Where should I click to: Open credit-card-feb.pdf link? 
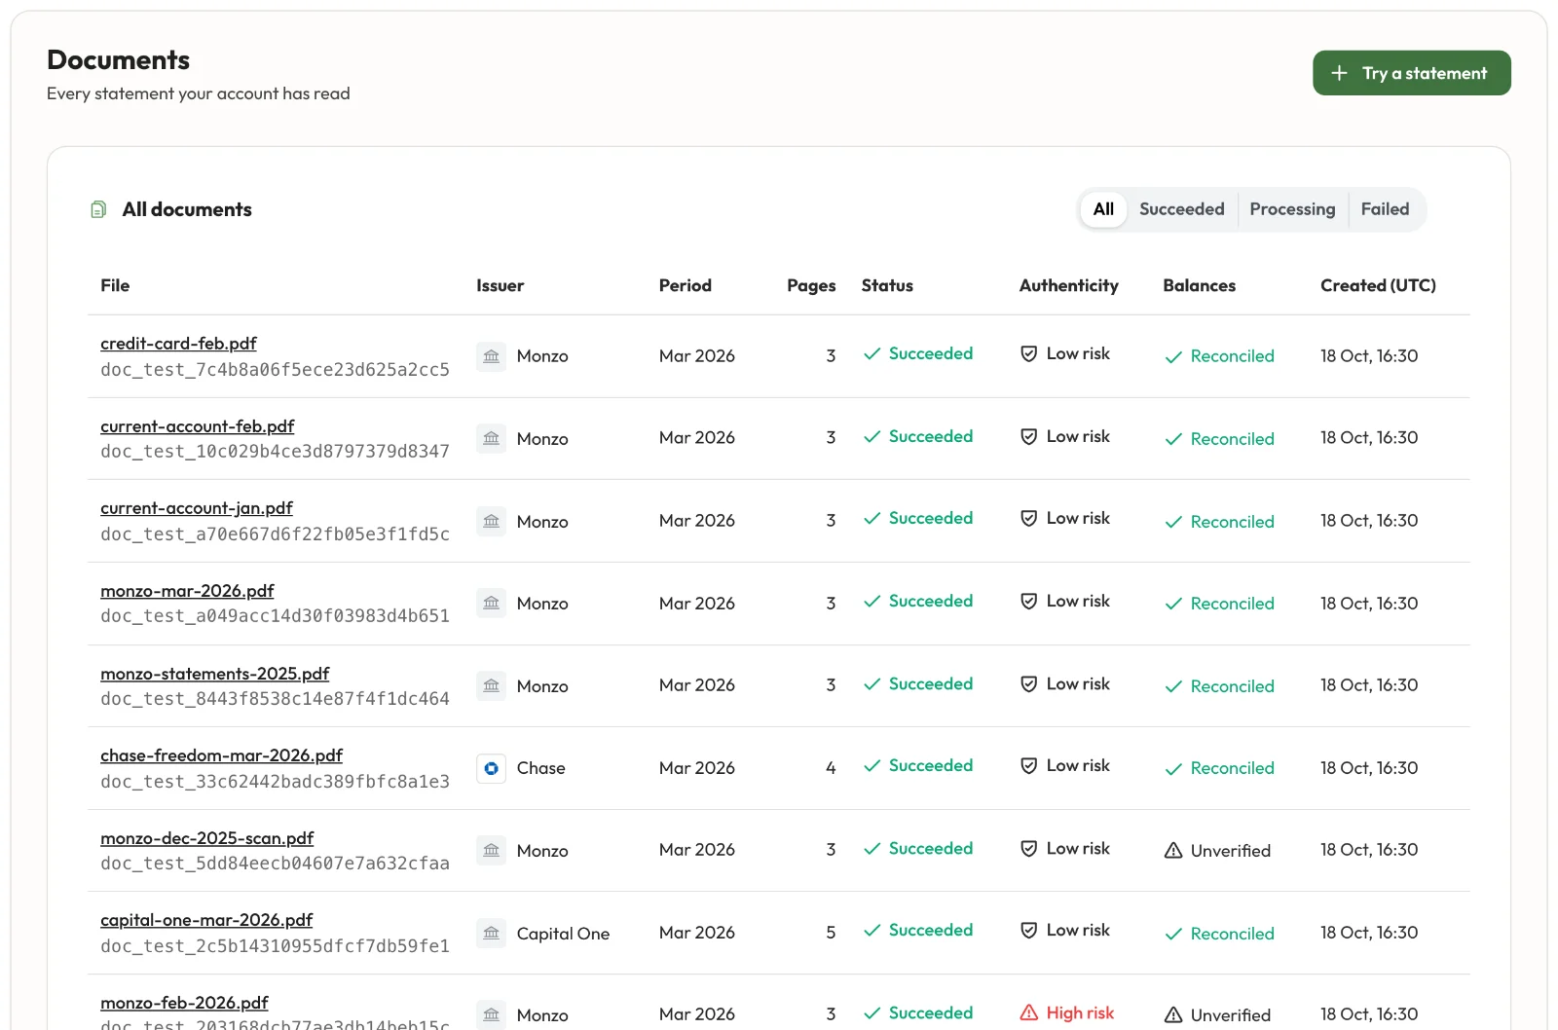pyautogui.click(x=178, y=344)
